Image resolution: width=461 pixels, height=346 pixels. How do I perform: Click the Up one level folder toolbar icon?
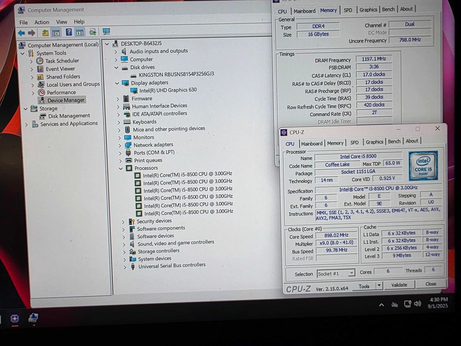coord(45,32)
